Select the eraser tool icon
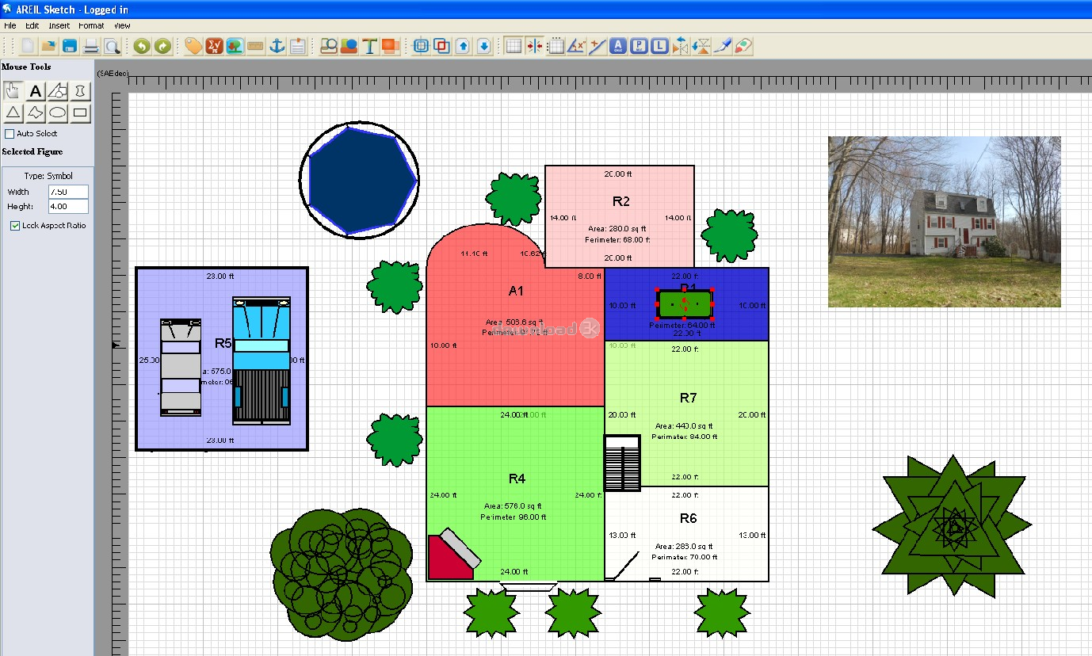The image size is (1092, 656). tap(743, 46)
